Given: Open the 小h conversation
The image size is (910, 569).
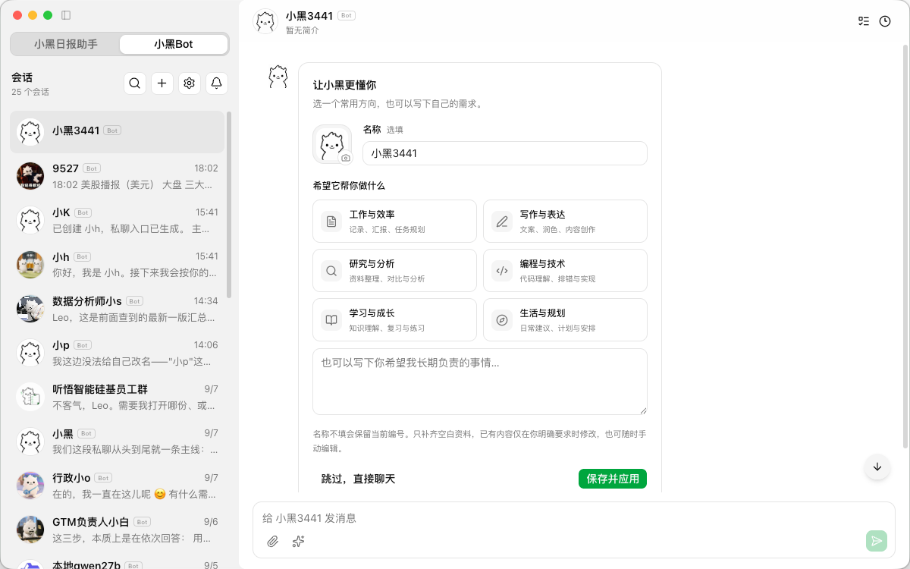Looking at the screenshot, I should (117, 264).
